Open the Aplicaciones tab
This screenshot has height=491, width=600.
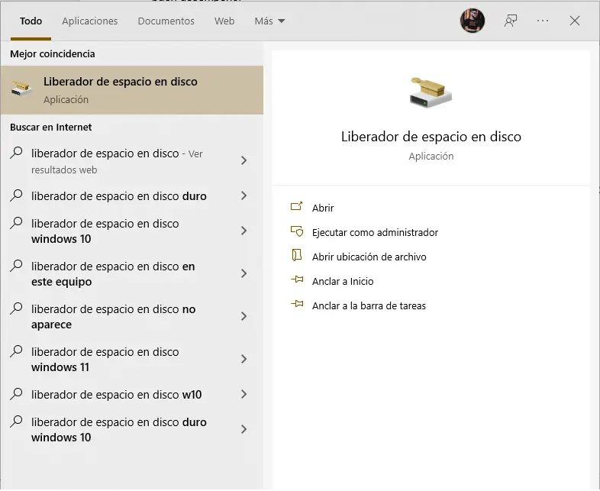(90, 21)
